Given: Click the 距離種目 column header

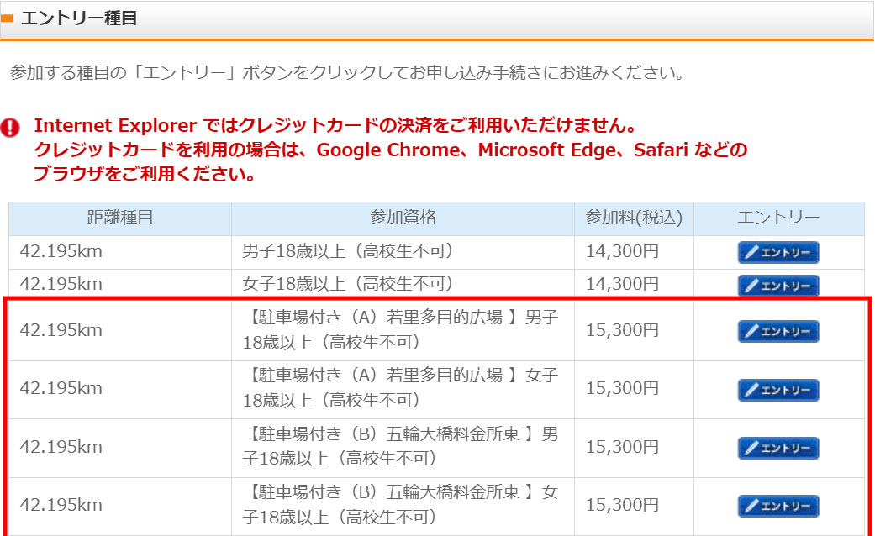Looking at the screenshot, I should (x=120, y=218).
